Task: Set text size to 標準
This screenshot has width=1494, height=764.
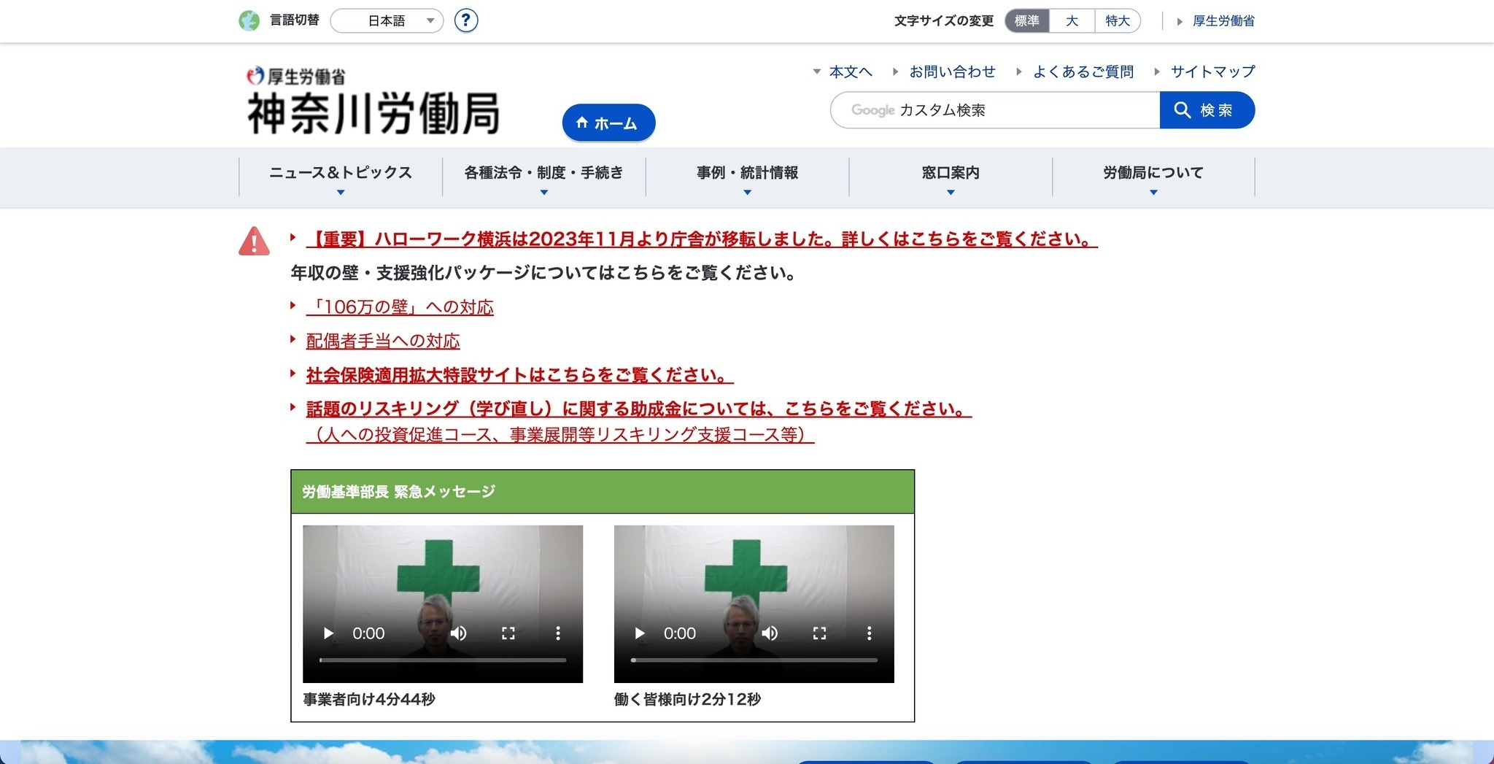Action: [x=1027, y=21]
